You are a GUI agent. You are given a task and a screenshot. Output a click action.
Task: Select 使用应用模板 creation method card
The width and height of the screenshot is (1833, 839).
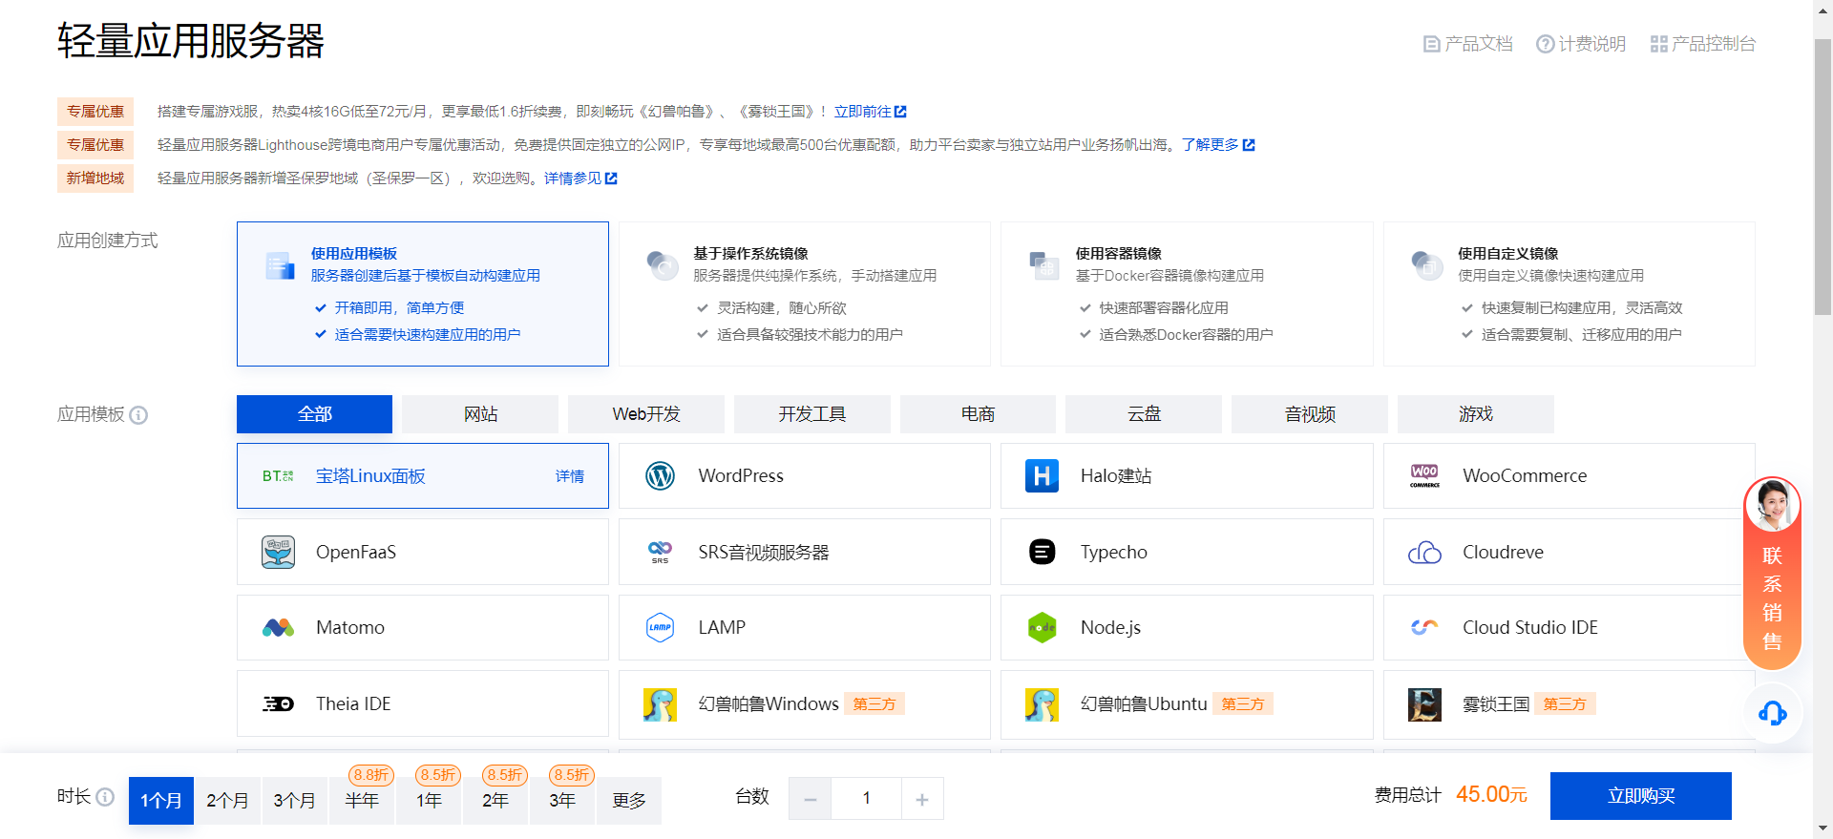click(x=423, y=294)
